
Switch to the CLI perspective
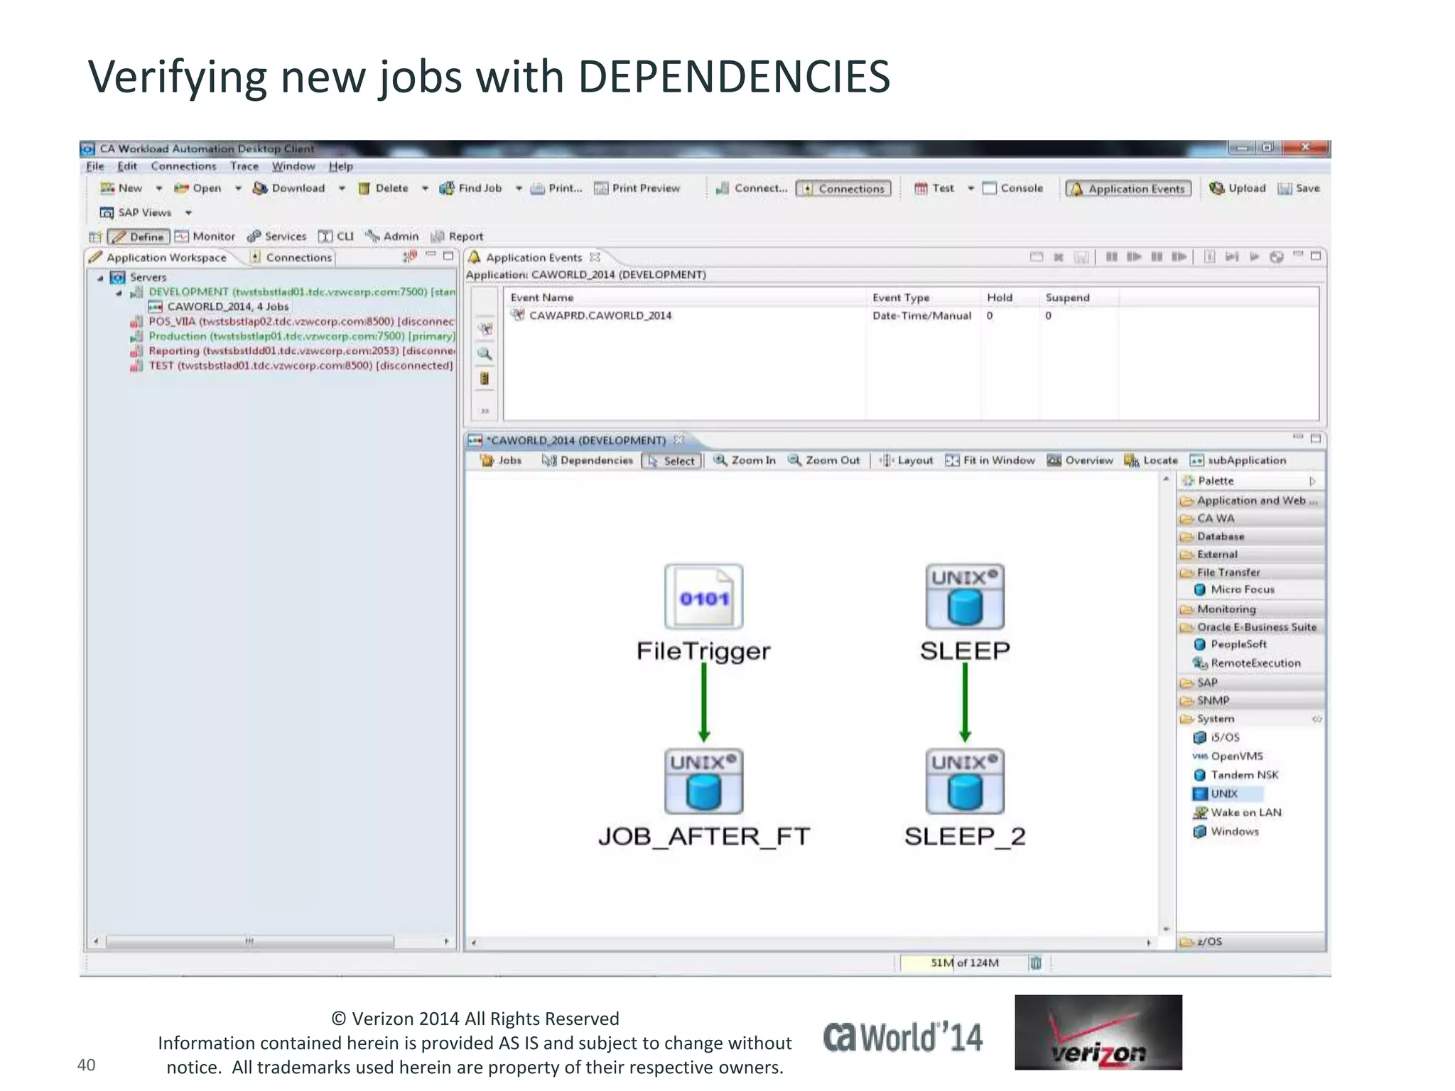[336, 237]
